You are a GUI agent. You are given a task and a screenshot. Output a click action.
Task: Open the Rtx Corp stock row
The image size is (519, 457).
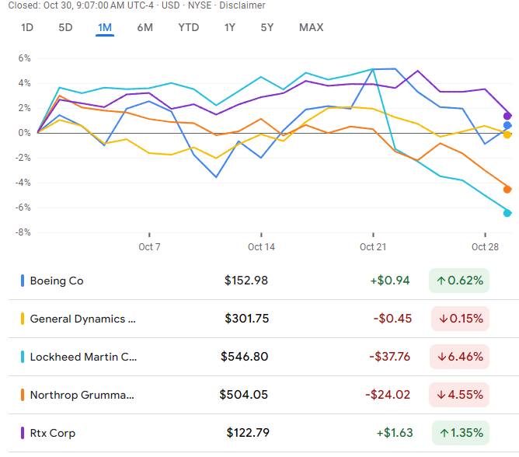pos(53,433)
